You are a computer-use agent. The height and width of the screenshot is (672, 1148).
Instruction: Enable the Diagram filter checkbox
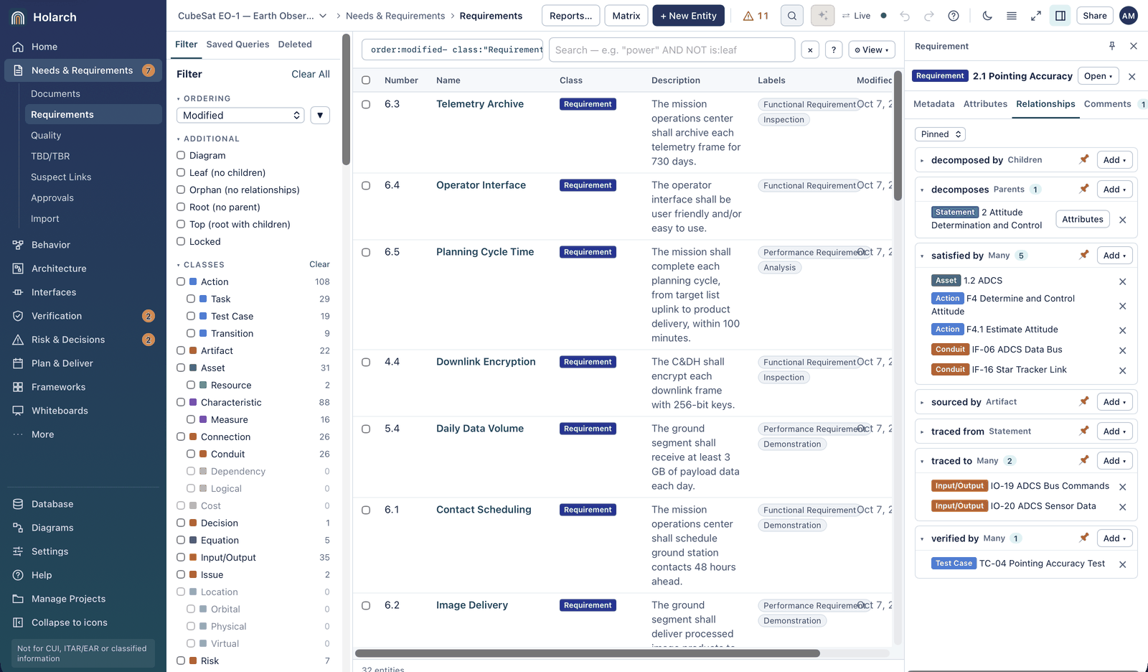pos(181,155)
